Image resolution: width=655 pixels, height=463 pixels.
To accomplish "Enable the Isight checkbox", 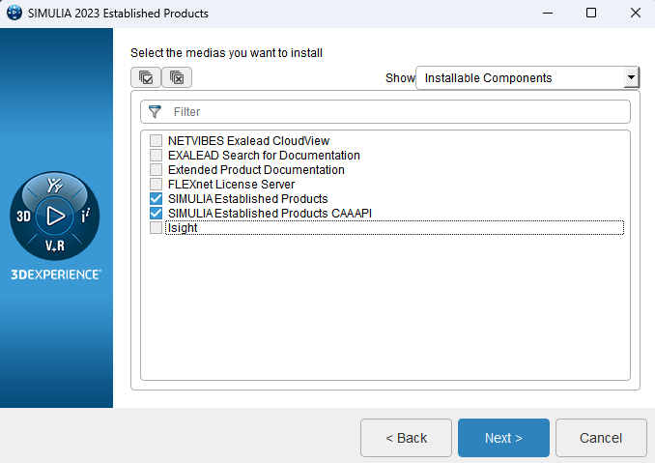I will point(156,228).
